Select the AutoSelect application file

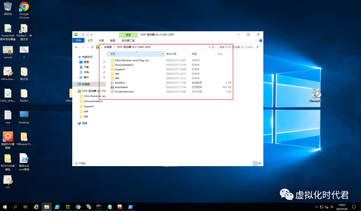(x=121, y=87)
